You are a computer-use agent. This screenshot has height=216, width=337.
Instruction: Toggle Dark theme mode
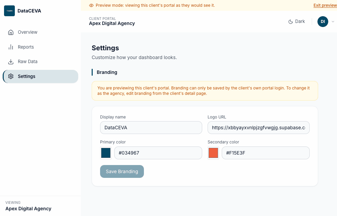pyautogui.click(x=297, y=22)
